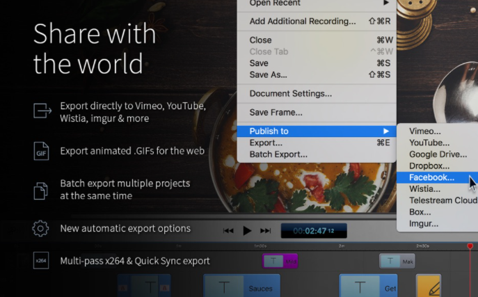478x297 pixels.
Task: Click 'Export animated .GIFs for the web' text
Action: tap(132, 151)
